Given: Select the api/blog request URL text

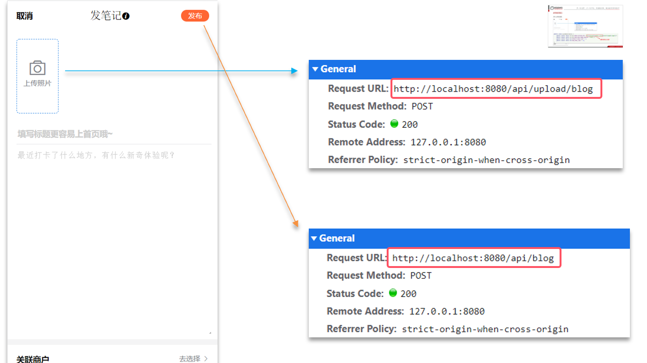Looking at the screenshot, I should (473, 258).
